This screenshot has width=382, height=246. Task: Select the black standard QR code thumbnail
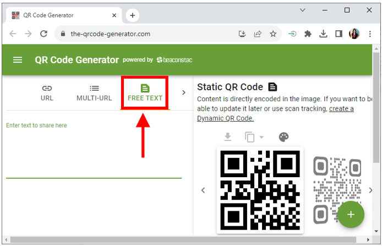[260, 190]
